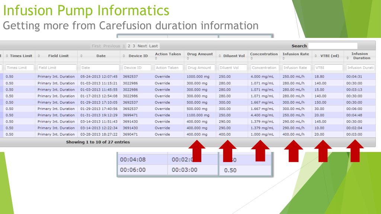Click the Date filter field

[100, 68]
